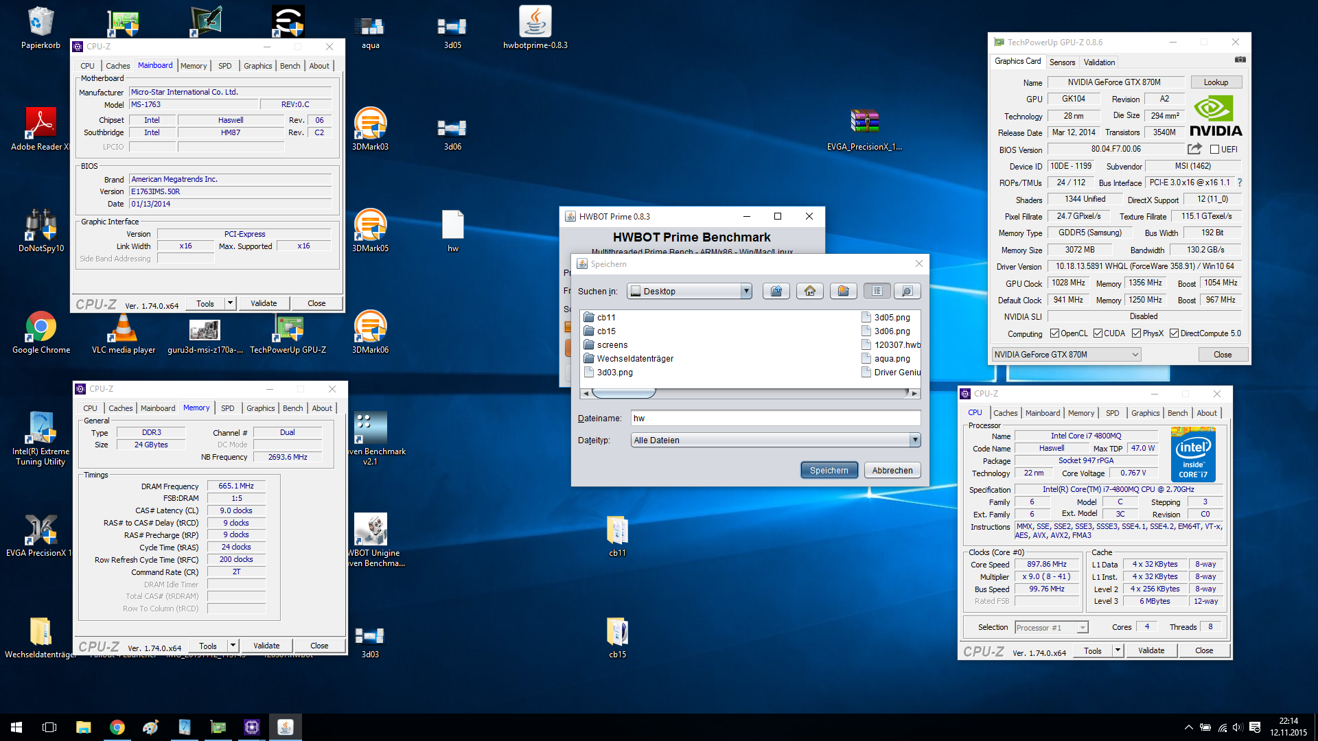Open Bus Interface question mark help
The height and width of the screenshot is (741, 1318).
(1240, 183)
